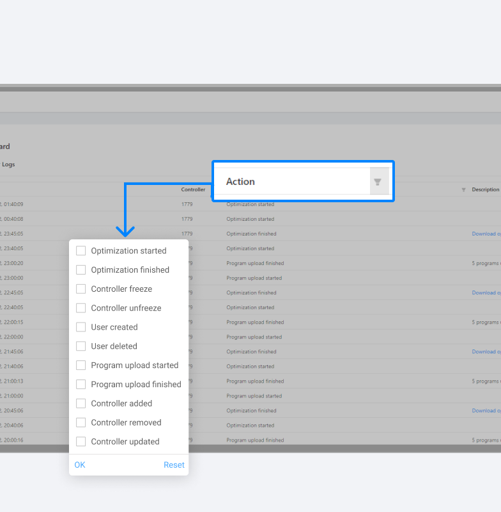Tick the Optimization finished checkbox
This screenshot has width=501, height=512.
coord(81,269)
